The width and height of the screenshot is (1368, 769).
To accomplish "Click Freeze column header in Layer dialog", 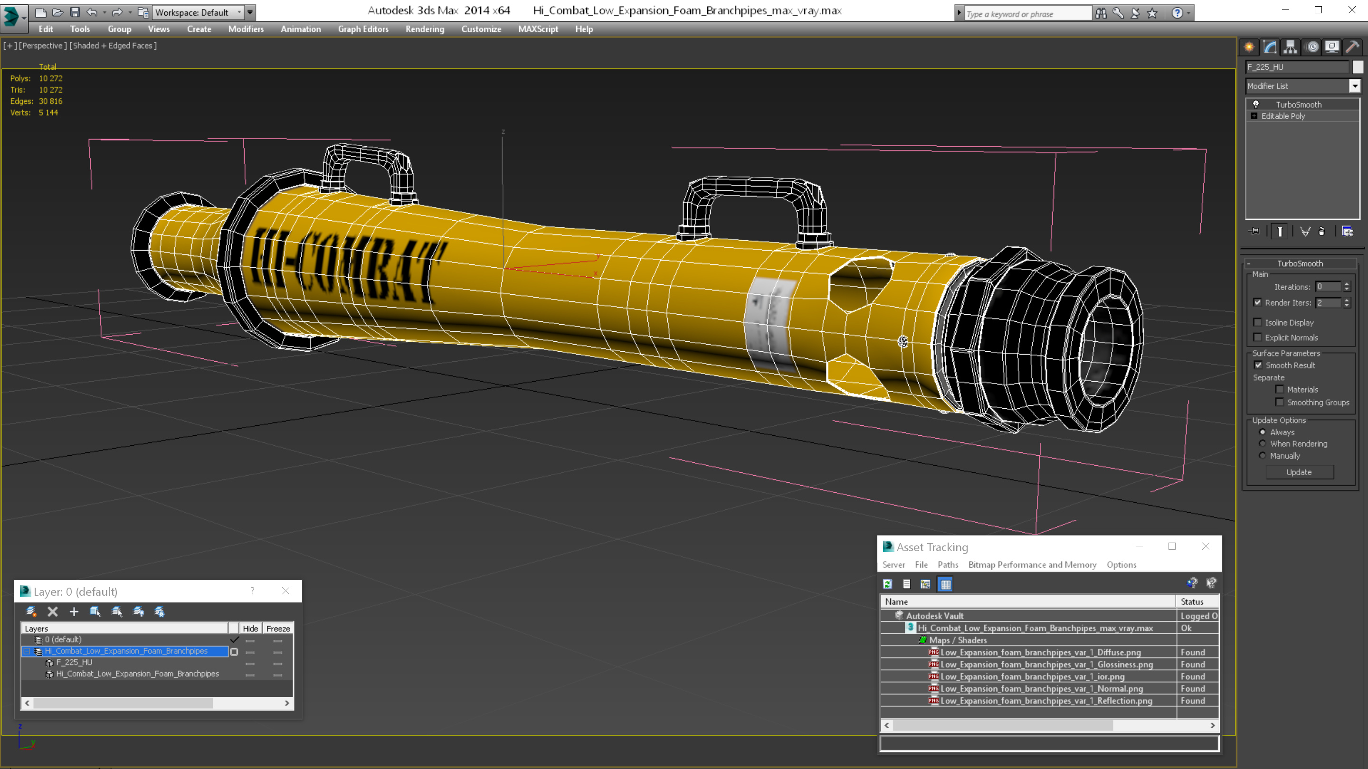I will pyautogui.click(x=278, y=628).
